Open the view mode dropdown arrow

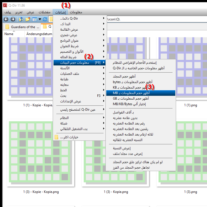pyautogui.click(x=40, y=19)
